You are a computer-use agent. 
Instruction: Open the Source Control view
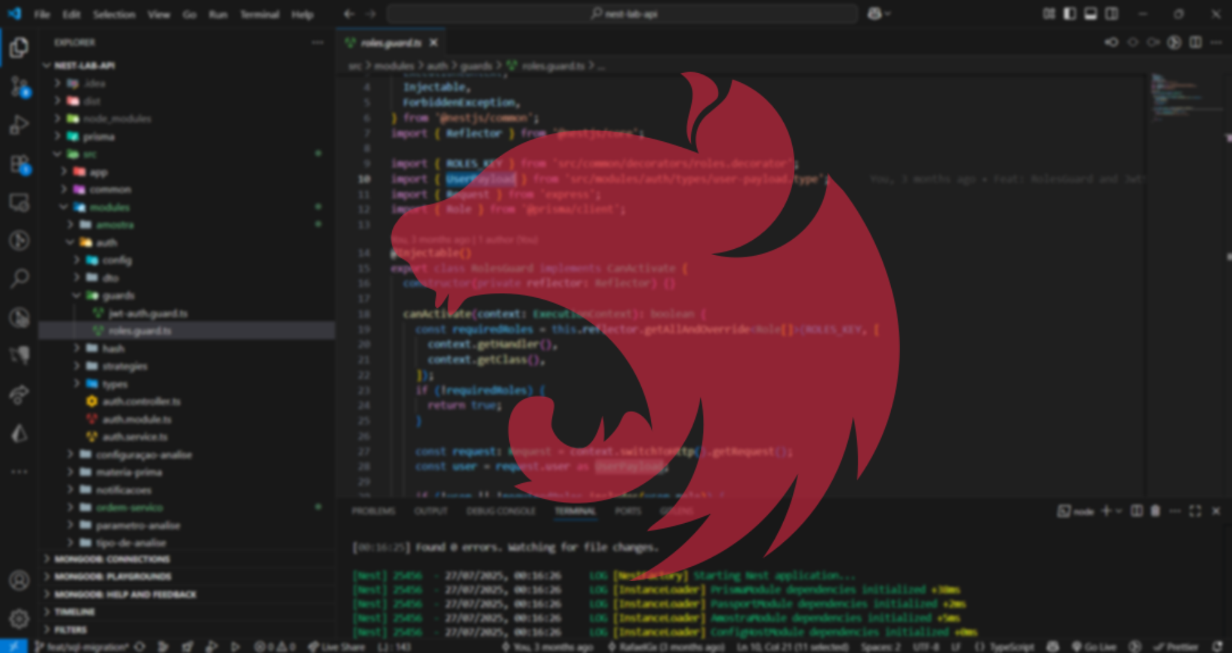pos(19,86)
